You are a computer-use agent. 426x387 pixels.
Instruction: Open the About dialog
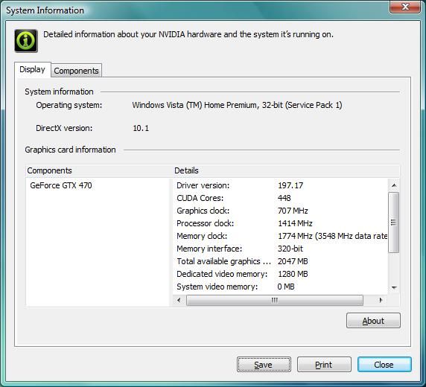coord(373,321)
